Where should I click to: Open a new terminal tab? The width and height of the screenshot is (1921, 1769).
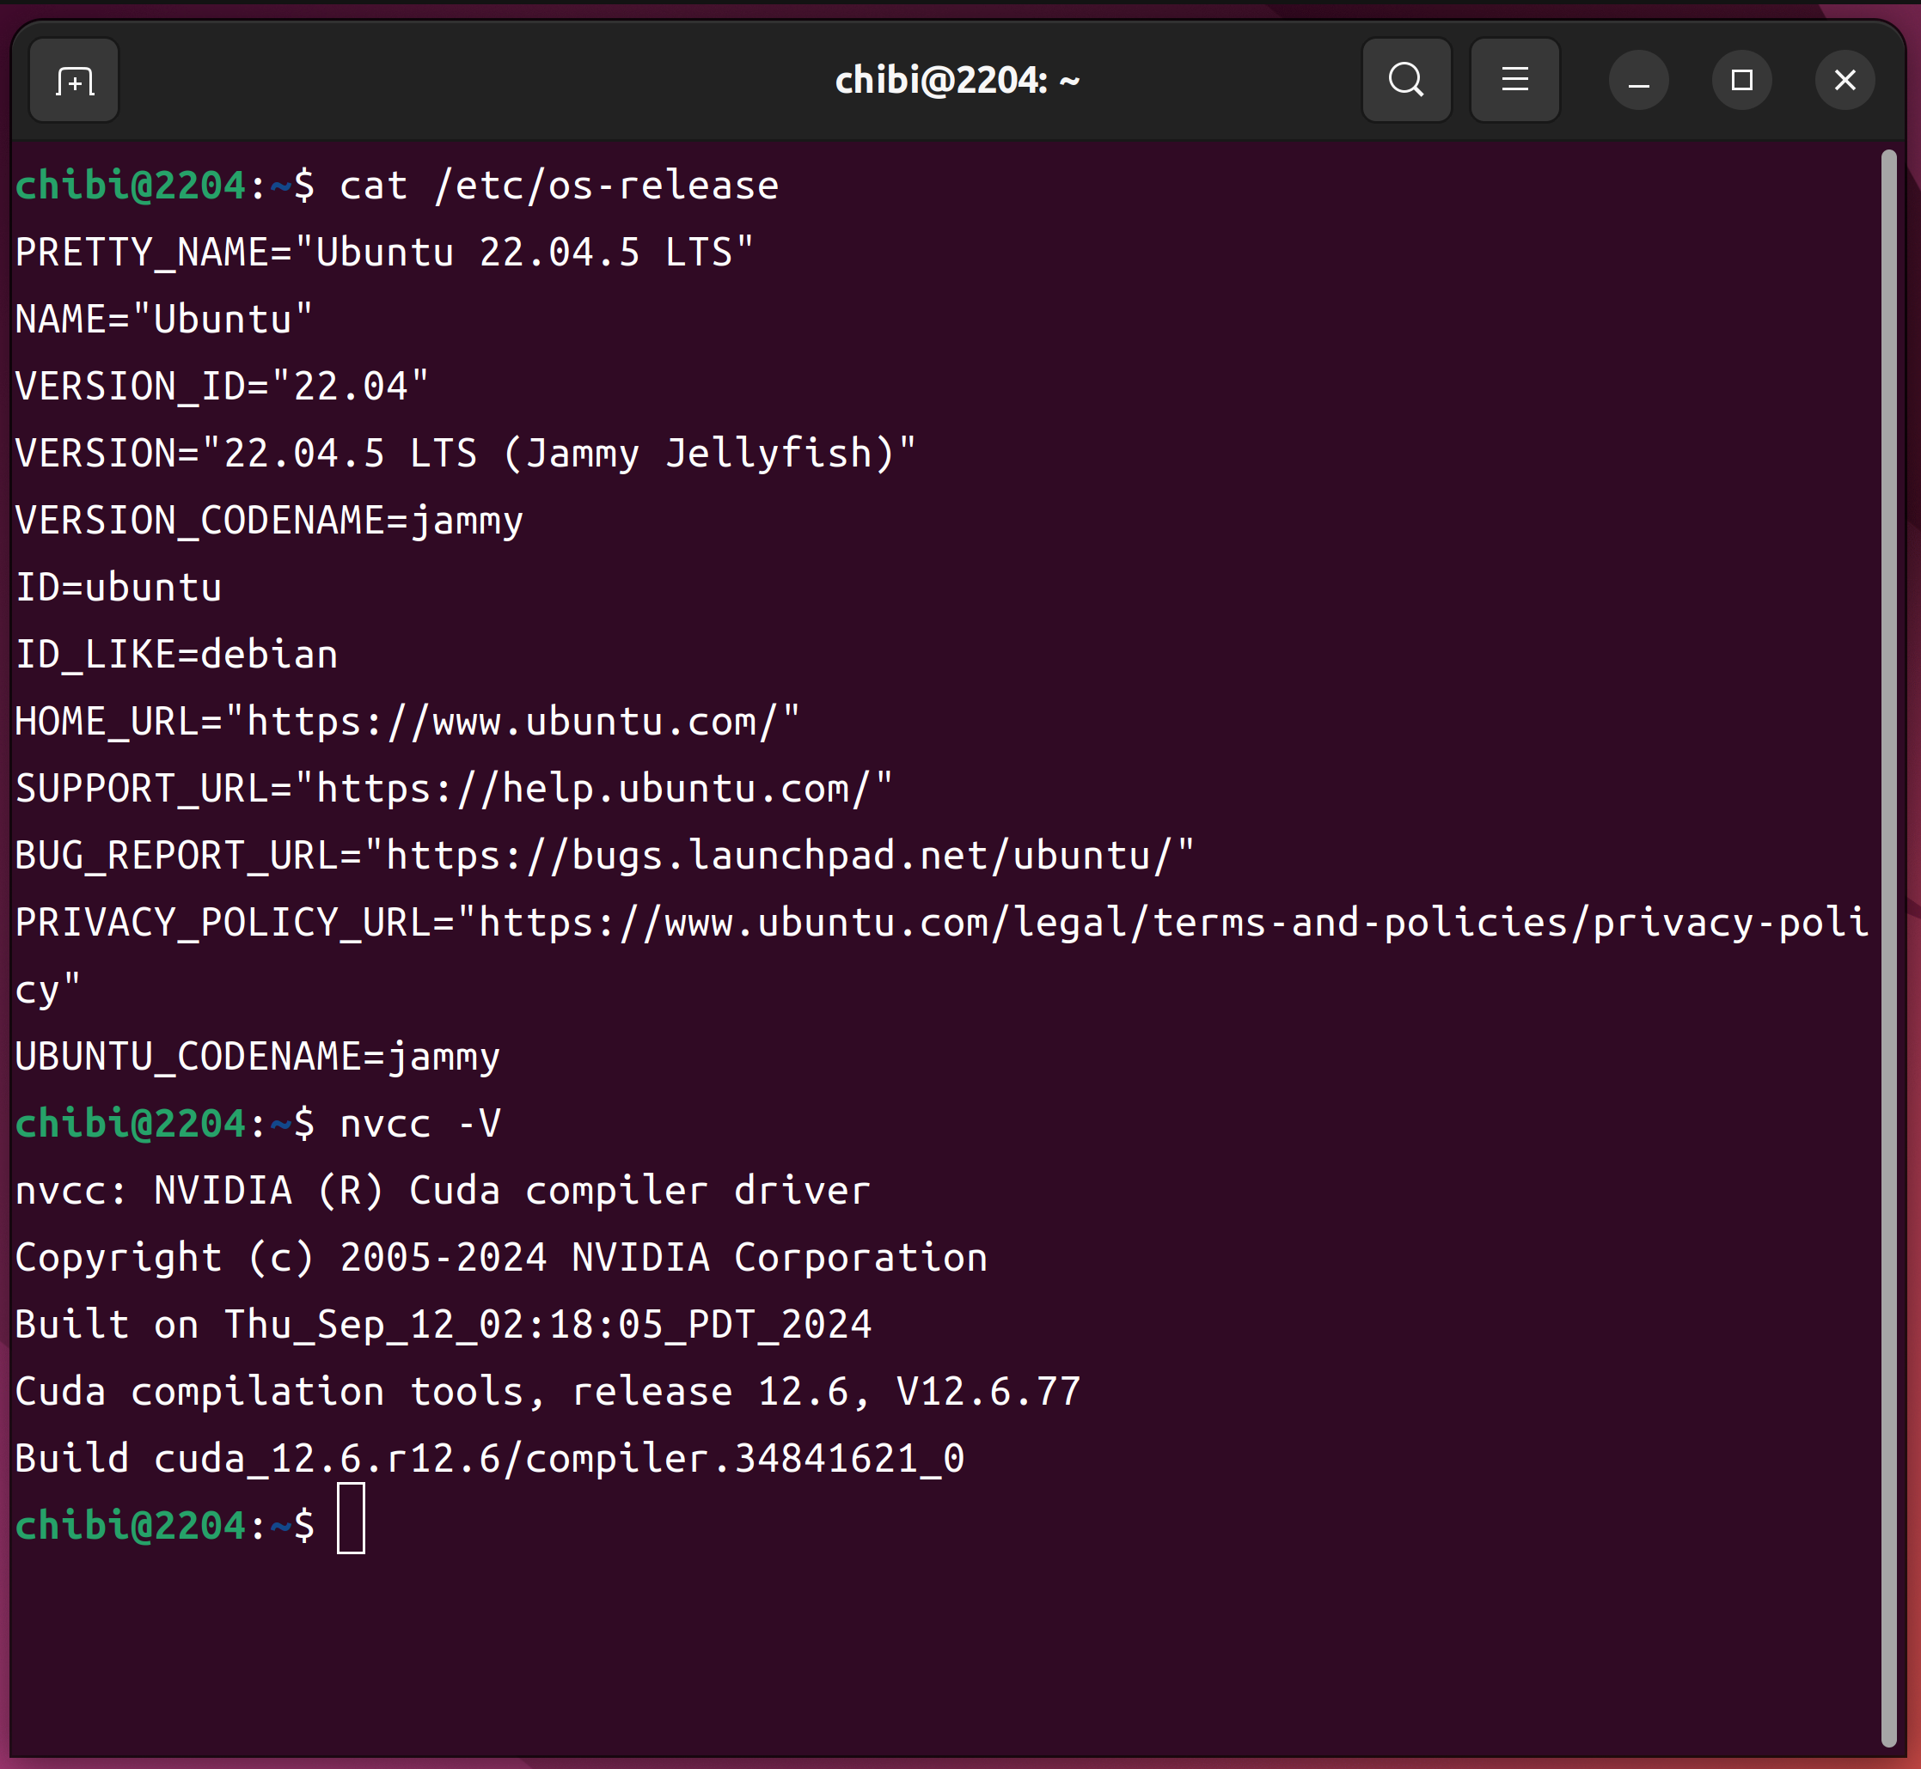(x=74, y=81)
